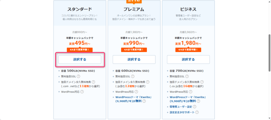Open help icon for ビジネス WordPress対応
This screenshot has width=271, height=120.
click(x=191, y=92)
